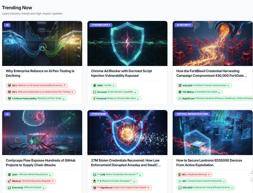This screenshot has height=193, width=253.
Task: Click the trend arrow on 1 Critical Vulnerability pill
Action: (64, 99)
